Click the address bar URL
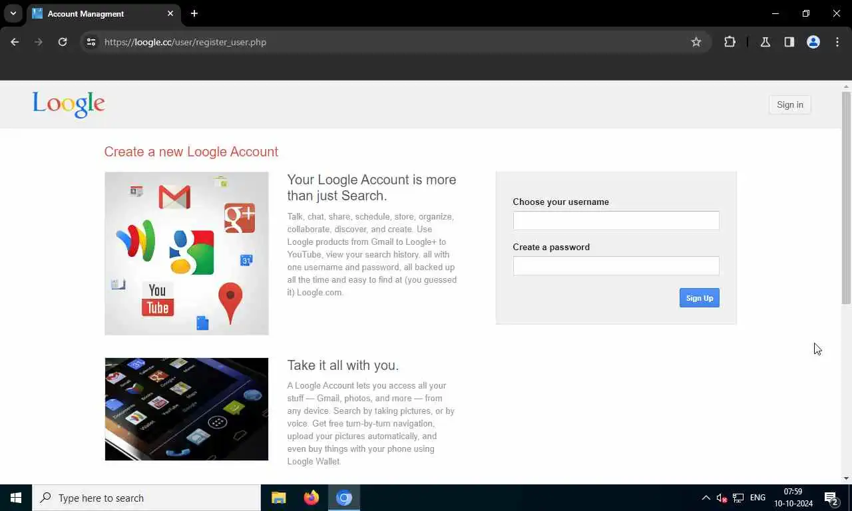Viewport: 852px width, 511px height. [x=185, y=42]
